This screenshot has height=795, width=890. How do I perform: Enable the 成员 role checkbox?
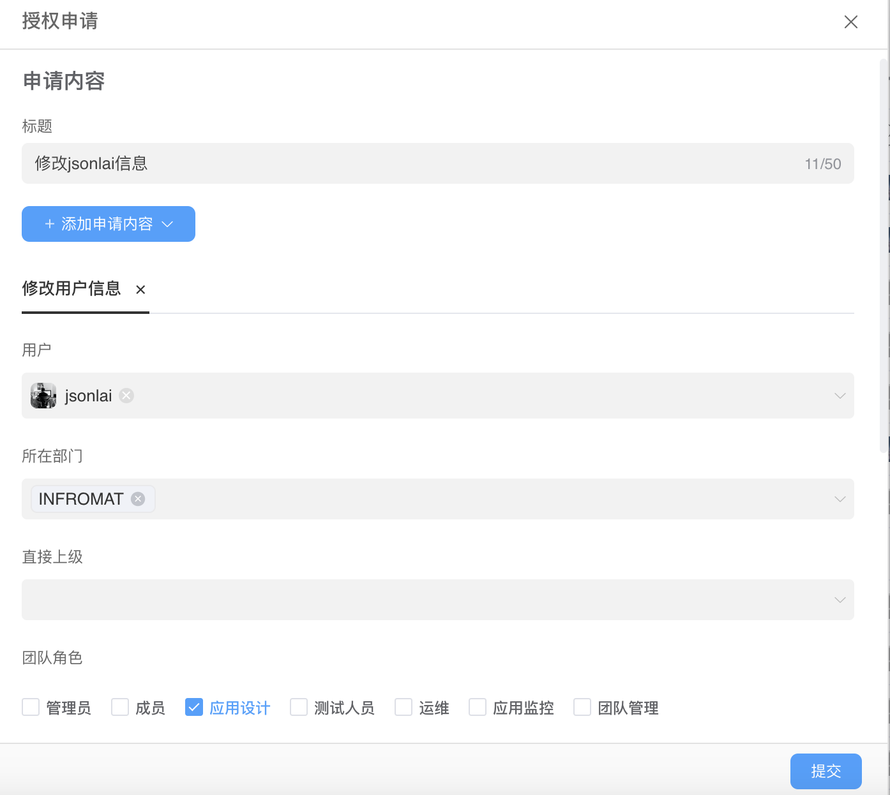[120, 707]
